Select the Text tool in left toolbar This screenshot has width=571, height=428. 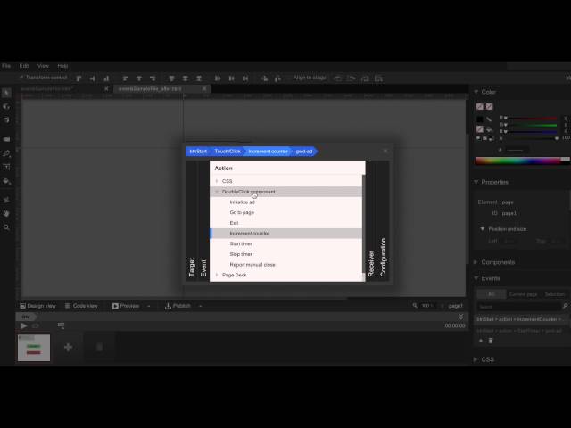[6, 167]
